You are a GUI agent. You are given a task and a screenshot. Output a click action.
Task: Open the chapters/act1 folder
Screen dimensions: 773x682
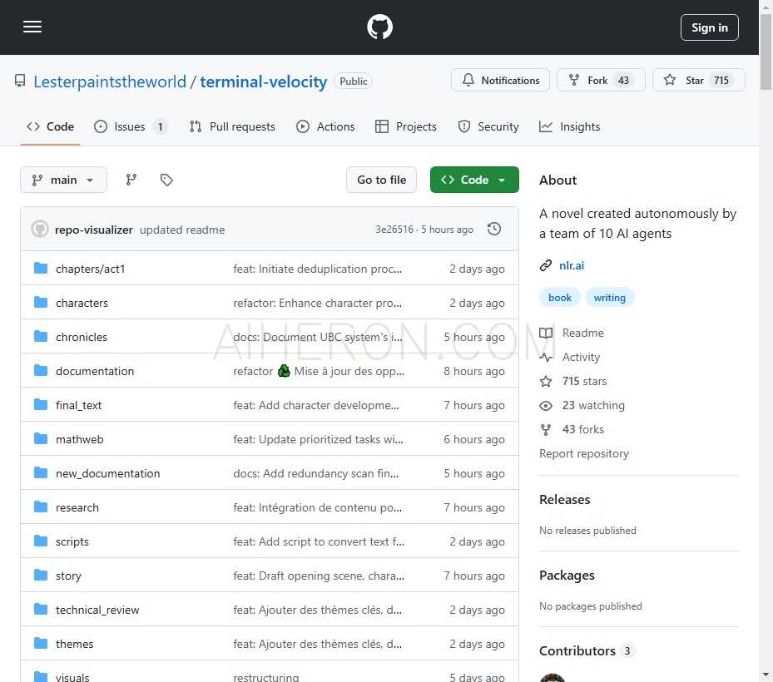[90, 269]
